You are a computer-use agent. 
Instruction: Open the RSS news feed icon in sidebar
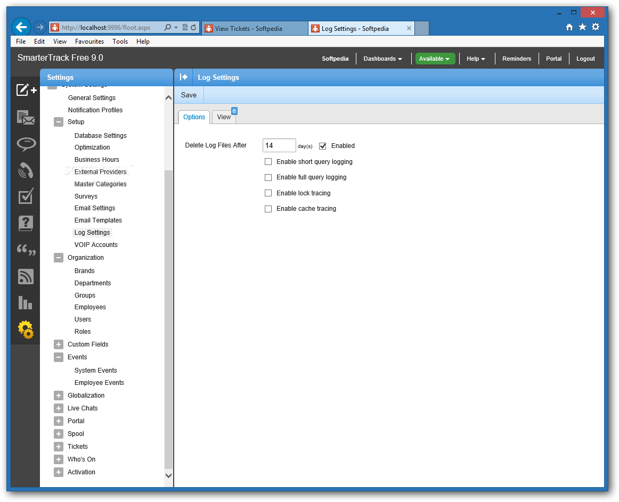pyautogui.click(x=26, y=276)
